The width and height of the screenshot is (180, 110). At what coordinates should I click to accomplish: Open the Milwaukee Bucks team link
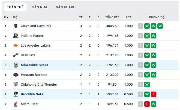pos(34,65)
